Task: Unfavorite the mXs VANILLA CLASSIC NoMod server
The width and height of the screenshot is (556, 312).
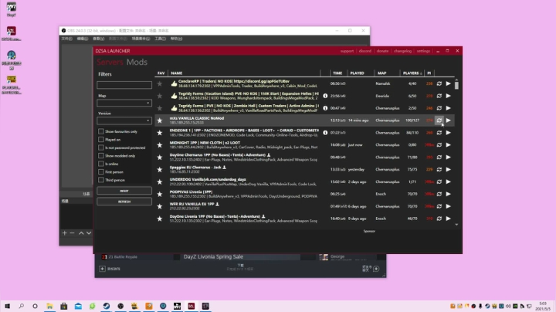Action: [160, 120]
